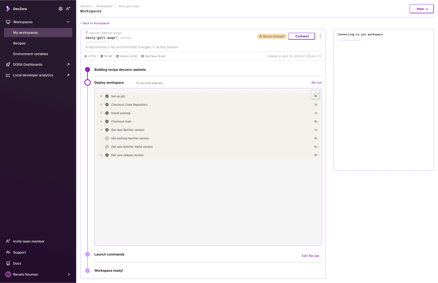Open DORA Dashboards external link arrow

(68, 65)
